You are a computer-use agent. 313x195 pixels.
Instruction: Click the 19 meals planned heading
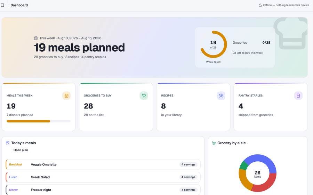coord(79,48)
